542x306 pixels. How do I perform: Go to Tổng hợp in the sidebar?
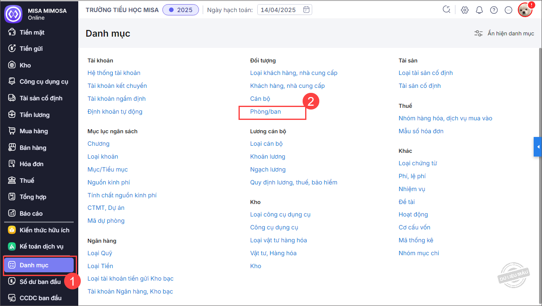click(x=33, y=197)
